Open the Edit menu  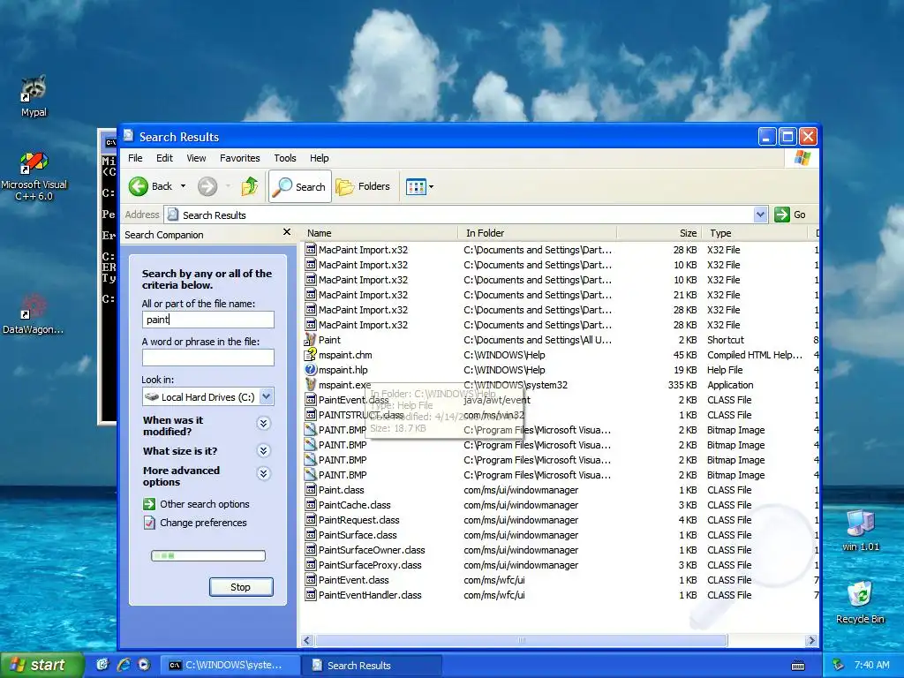(x=164, y=158)
